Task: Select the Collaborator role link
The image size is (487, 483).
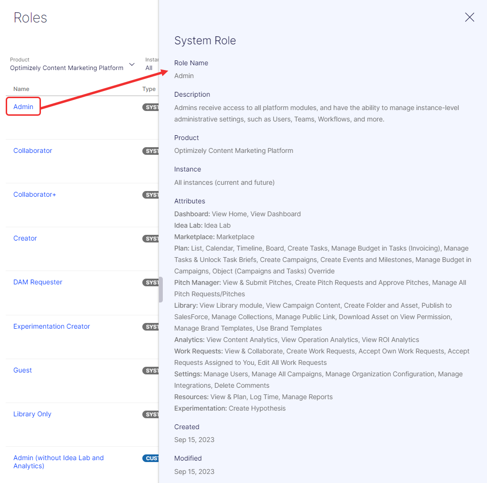Action: [x=33, y=151]
